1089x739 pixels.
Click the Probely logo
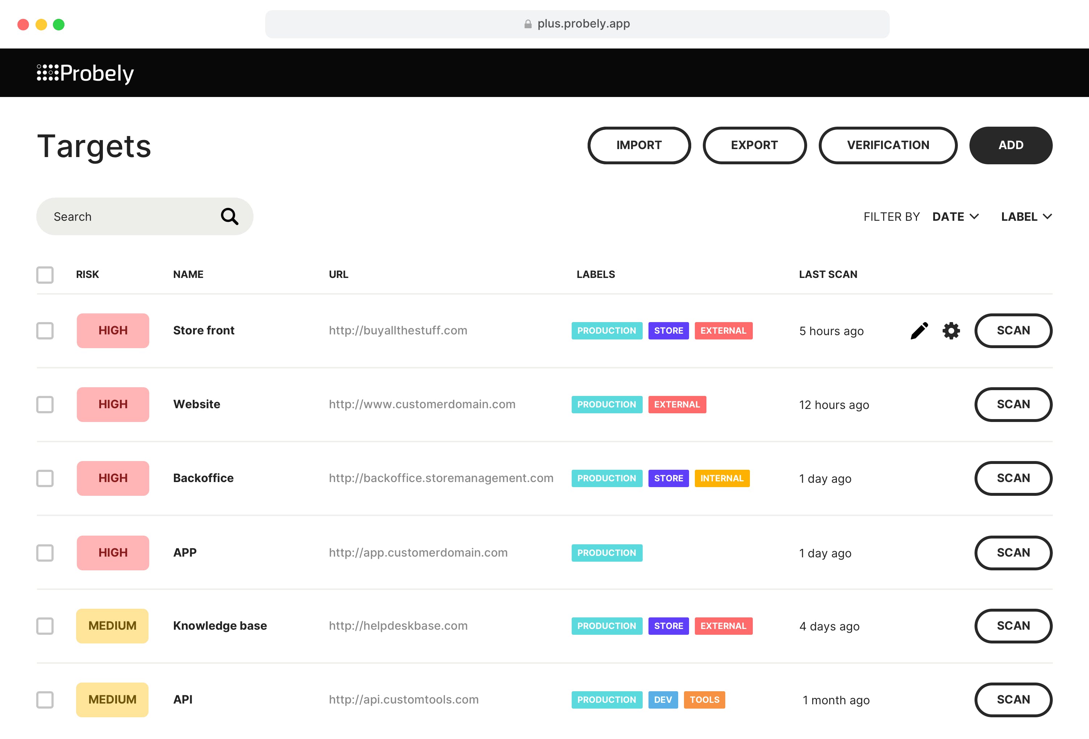[85, 73]
